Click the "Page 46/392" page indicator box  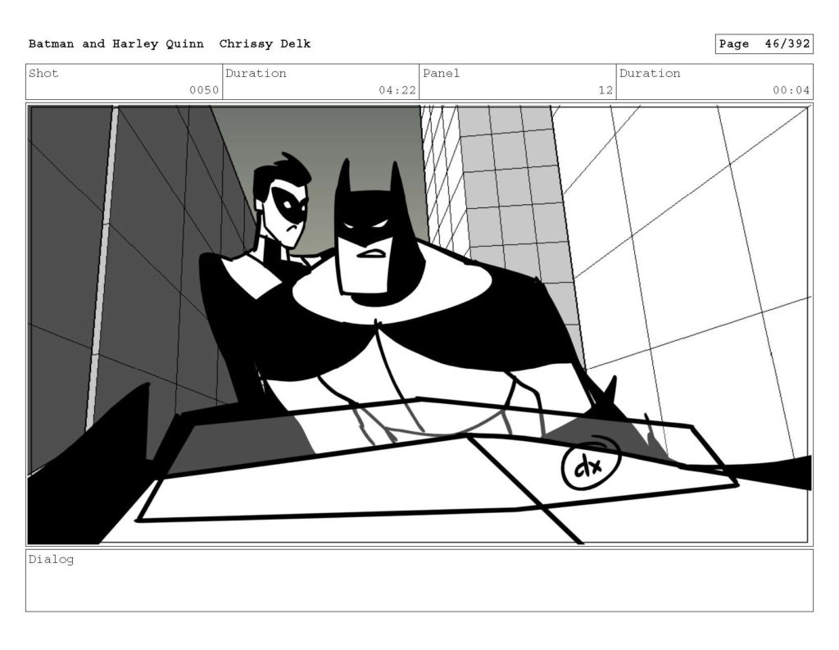tap(764, 44)
